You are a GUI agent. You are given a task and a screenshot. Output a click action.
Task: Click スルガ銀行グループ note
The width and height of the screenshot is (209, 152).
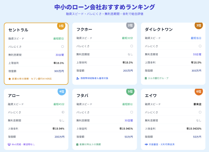pyautogui.click(x=158, y=78)
